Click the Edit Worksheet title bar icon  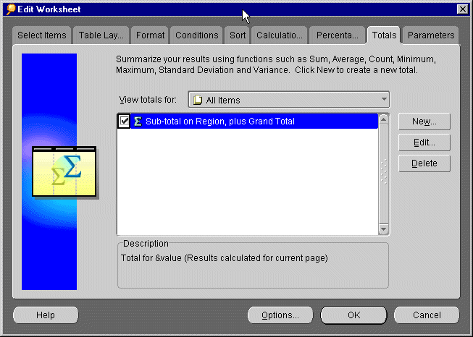point(10,9)
